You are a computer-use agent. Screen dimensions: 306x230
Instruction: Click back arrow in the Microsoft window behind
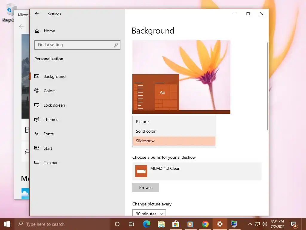pyautogui.click(x=22, y=27)
